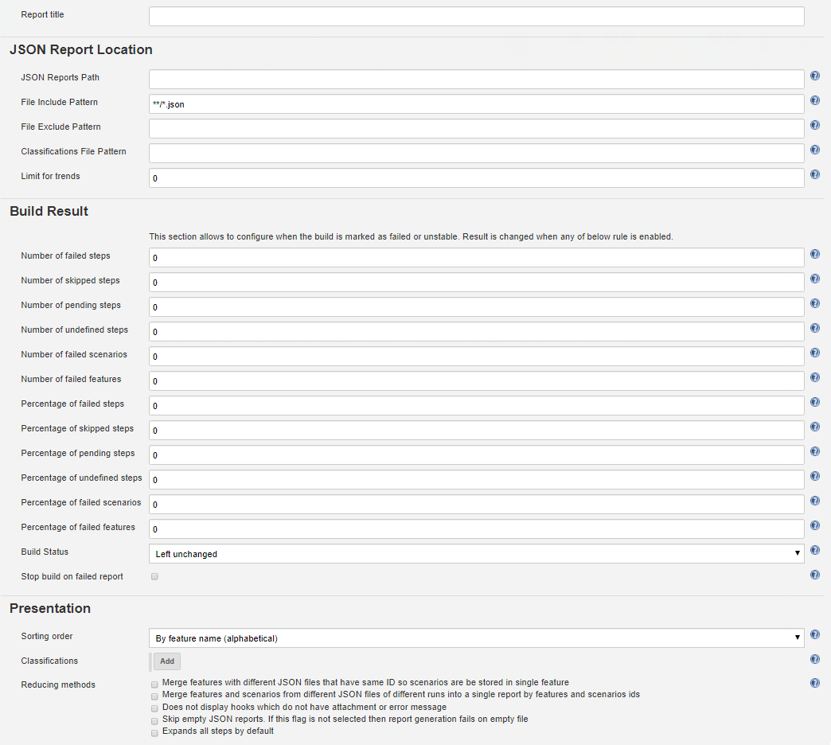Edit the Percentage of undefined steps field
831x745 pixels.
pos(477,479)
